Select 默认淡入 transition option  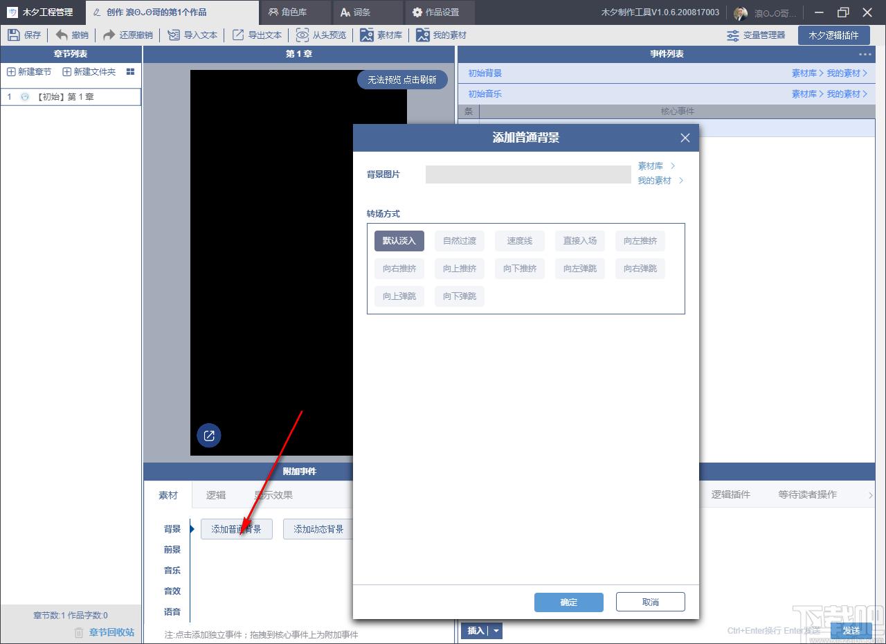pyautogui.click(x=399, y=241)
